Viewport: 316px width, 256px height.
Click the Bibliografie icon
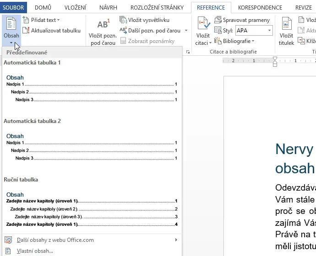[218, 41]
